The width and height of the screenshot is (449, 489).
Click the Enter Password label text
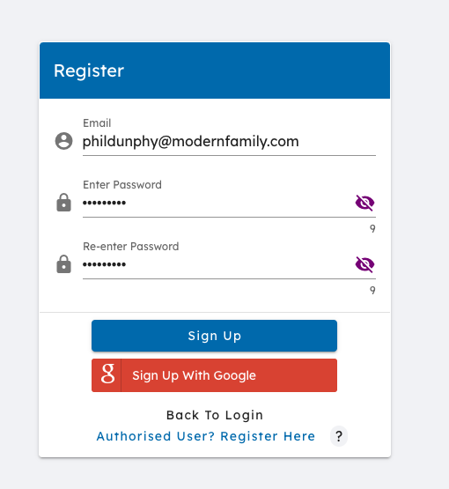[x=122, y=185]
